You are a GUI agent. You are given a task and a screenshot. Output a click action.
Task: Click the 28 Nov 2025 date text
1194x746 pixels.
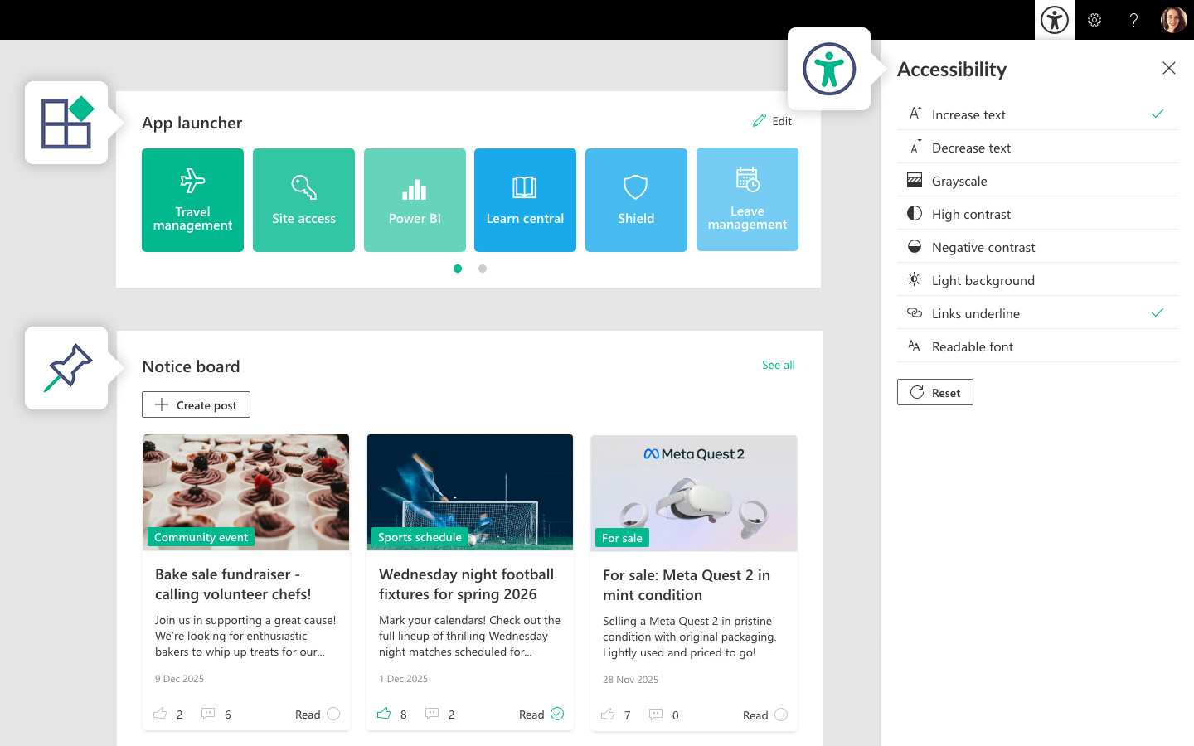[x=630, y=680]
